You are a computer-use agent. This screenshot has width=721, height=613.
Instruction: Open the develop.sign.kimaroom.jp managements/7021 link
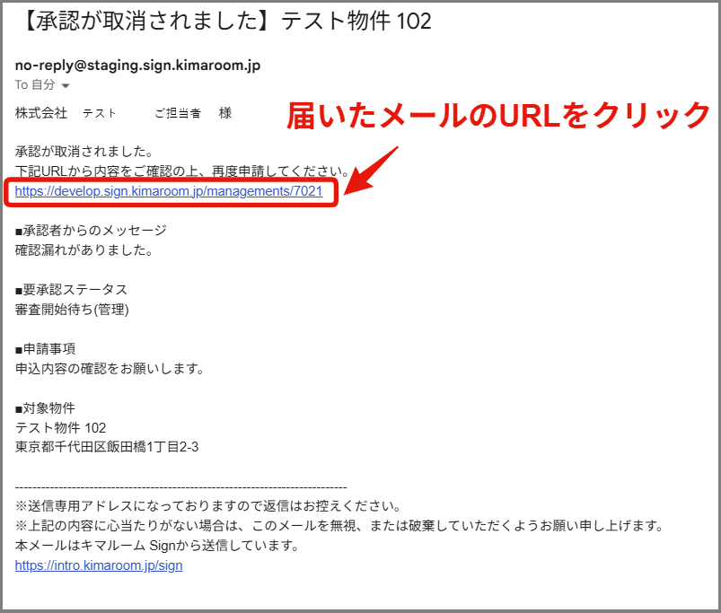point(169,191)
